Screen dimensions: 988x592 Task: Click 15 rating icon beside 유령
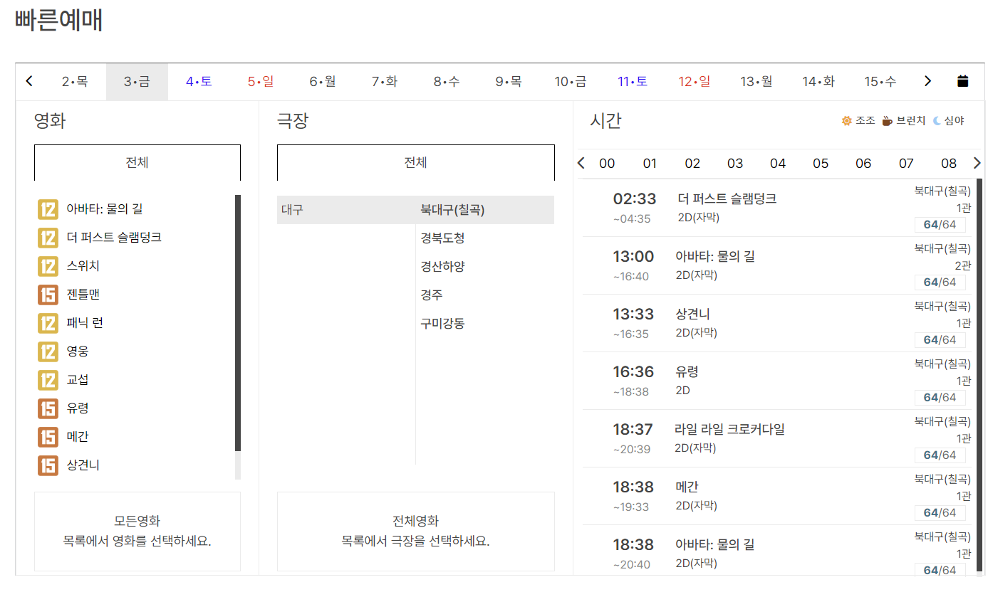pos(48,408)
